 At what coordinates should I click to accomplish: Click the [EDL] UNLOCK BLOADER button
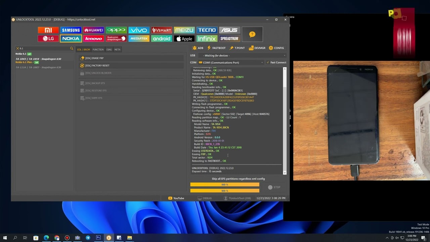coord(131,73)
